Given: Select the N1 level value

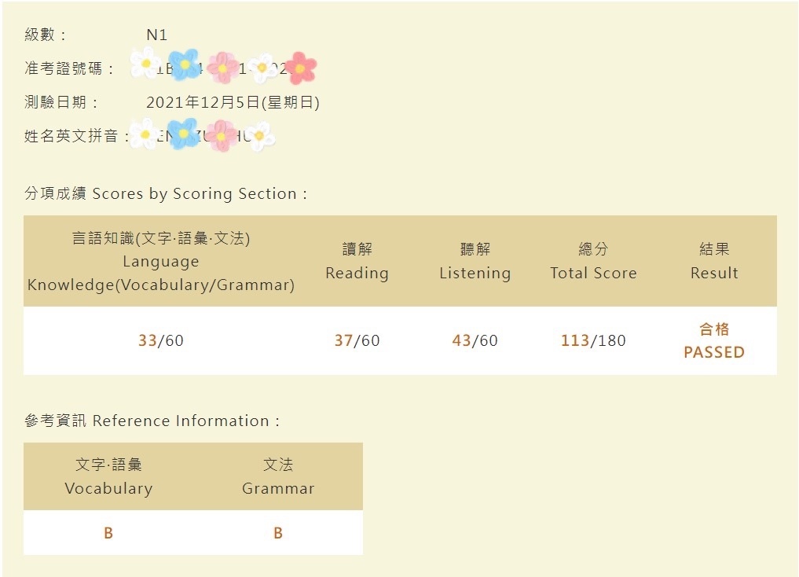Looking at the screenshot, I should pyautogui.click(x=156, y=35).
